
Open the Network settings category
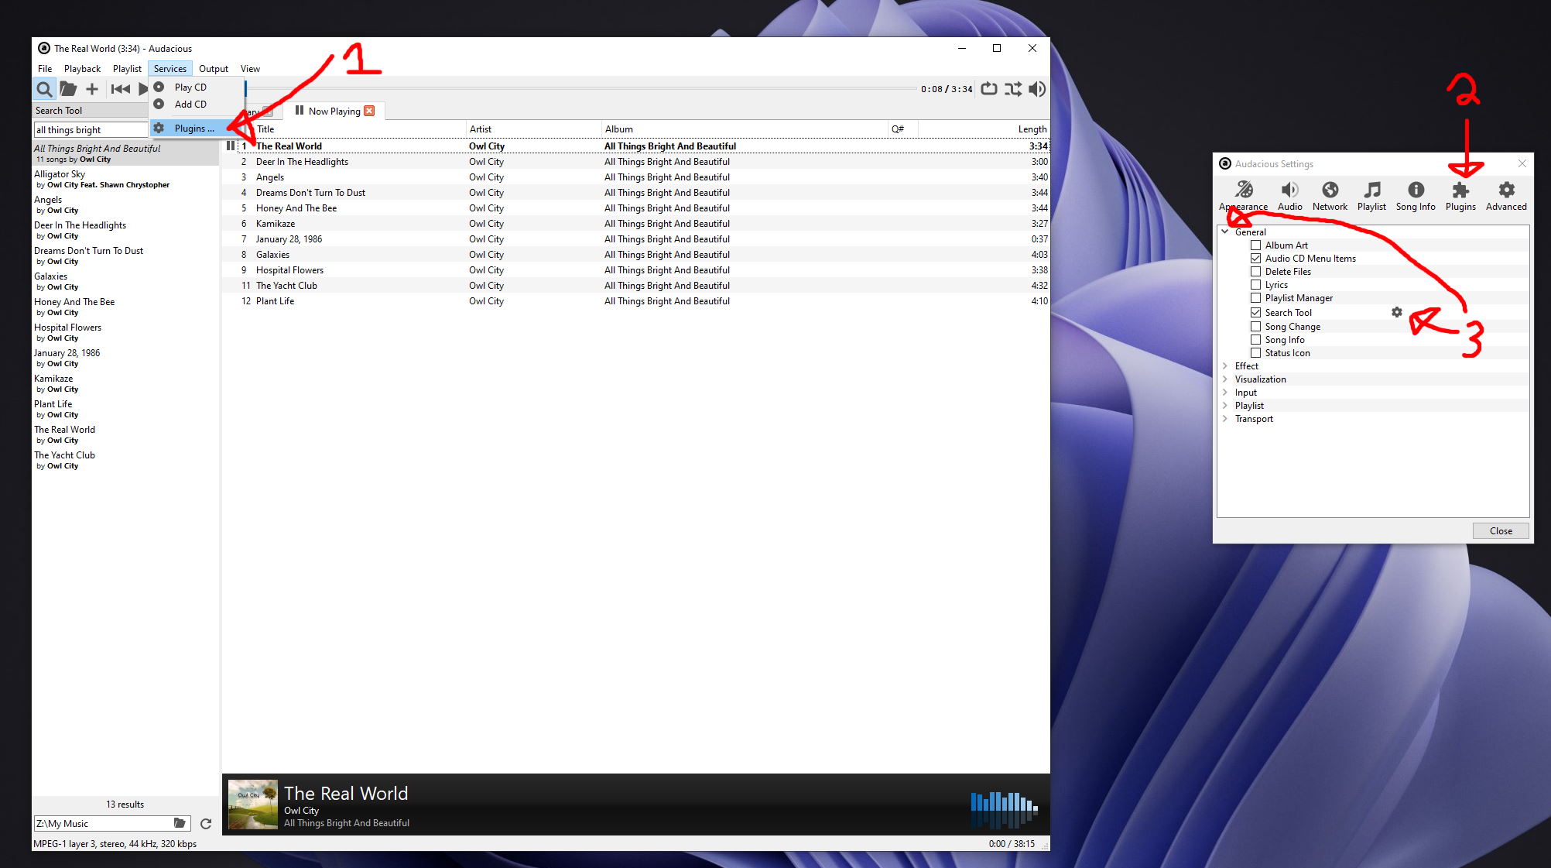pyautogui.click(x=1330, y=196)
